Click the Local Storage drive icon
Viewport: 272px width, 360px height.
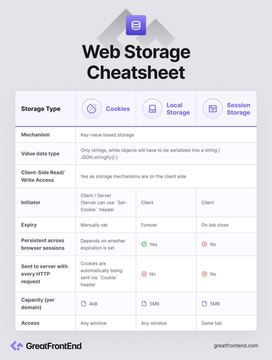point(152,109)
